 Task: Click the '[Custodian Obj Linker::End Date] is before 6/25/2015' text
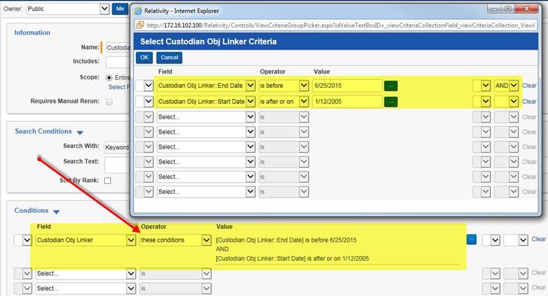point(286,240)
